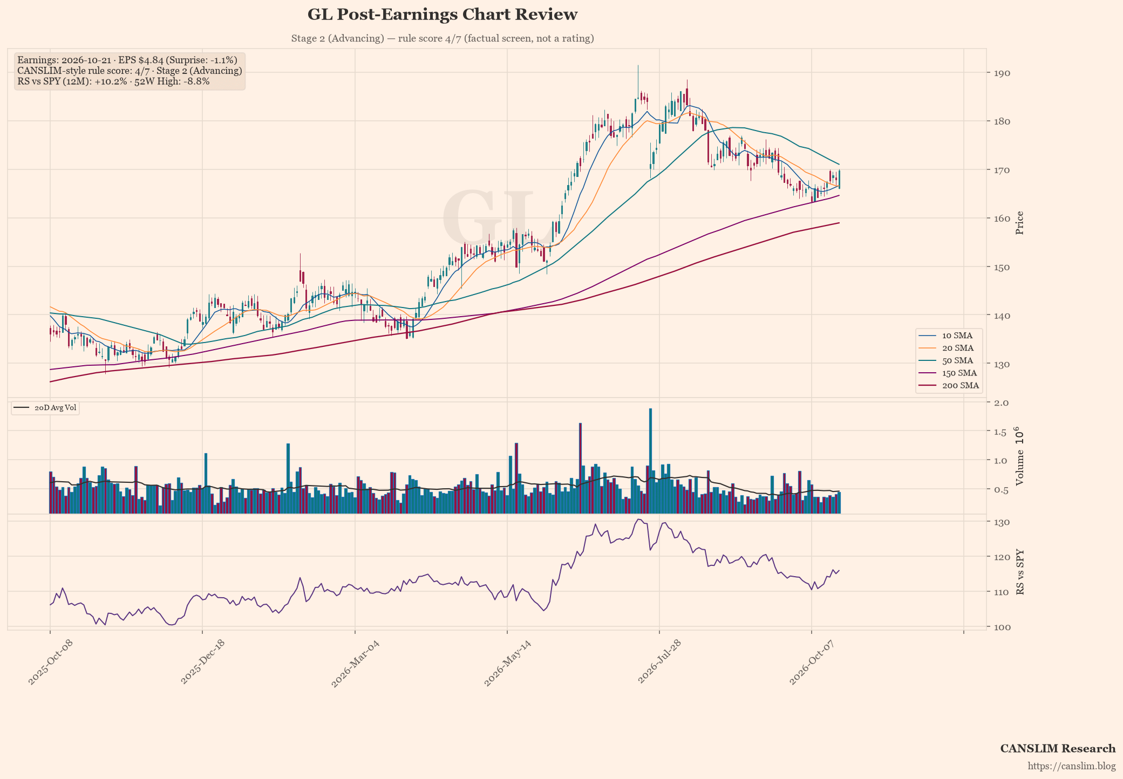Select the 'Earnings: 2026-10-21' info line

coord(127,60)
